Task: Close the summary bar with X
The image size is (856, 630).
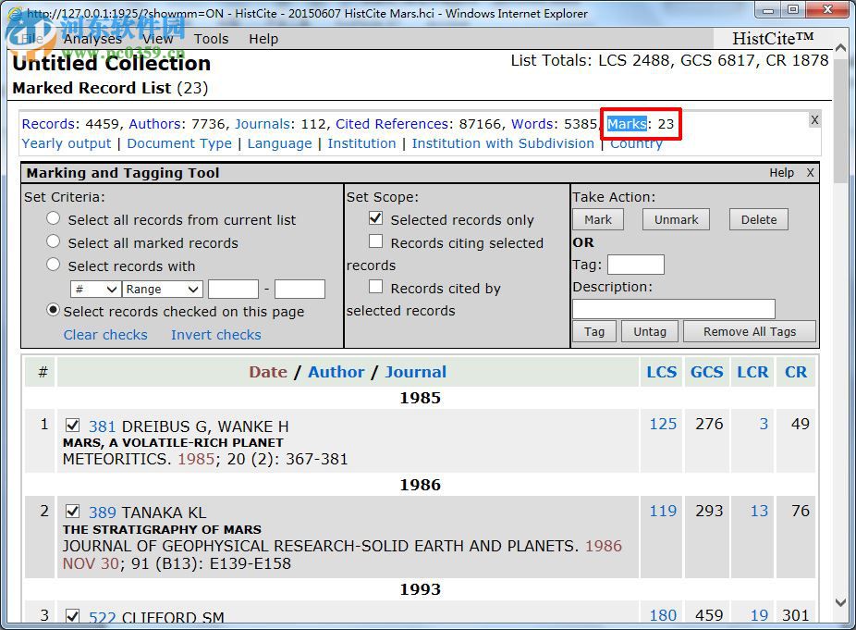Action: [x=814, y=120]
